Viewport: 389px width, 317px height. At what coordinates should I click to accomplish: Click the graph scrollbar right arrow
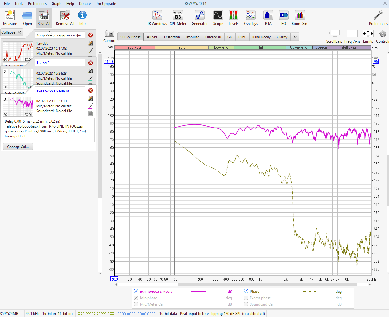(370, 285)
